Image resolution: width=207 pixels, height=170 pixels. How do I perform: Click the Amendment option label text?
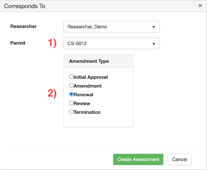click(x=87, y=86)
